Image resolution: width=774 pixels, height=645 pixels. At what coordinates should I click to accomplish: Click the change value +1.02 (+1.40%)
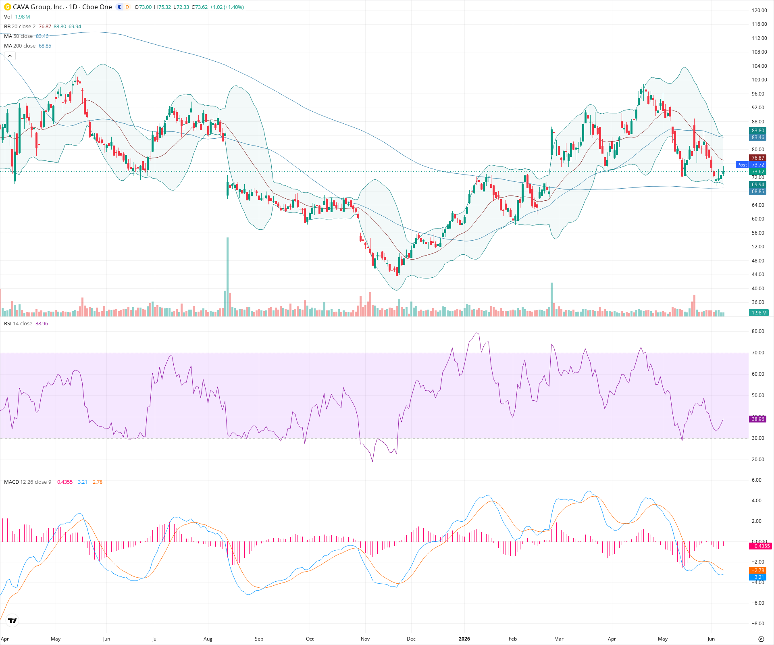[x=227, y=7]
